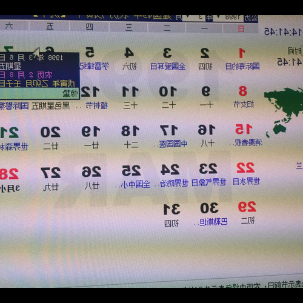Click the 二 Tuesday column header
This screenshot has width=303, height=303.
click(x=167, y=28)
